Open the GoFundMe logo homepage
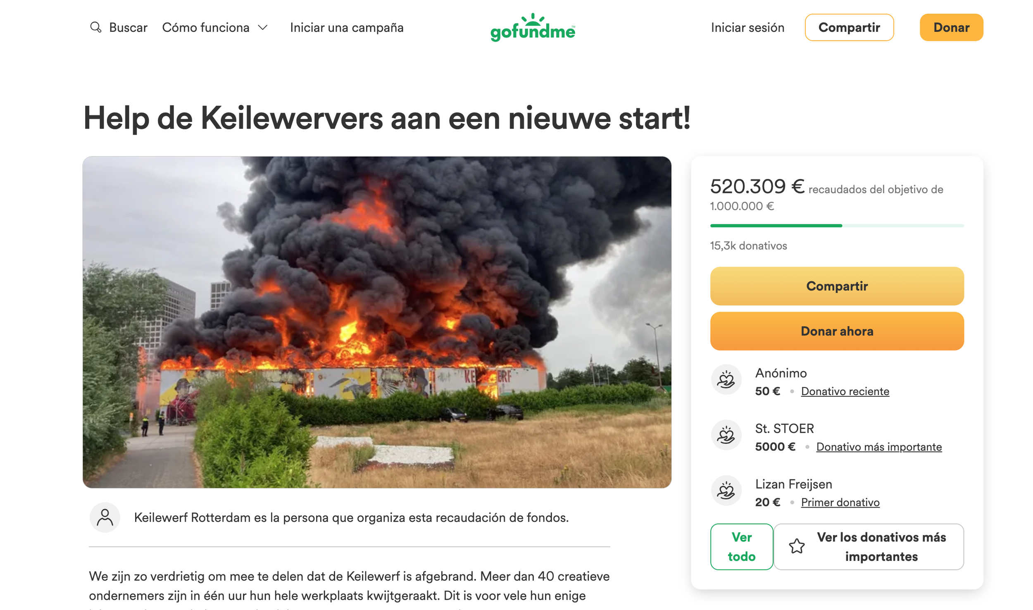This screenshot has height=610, width=1033. 533,27
